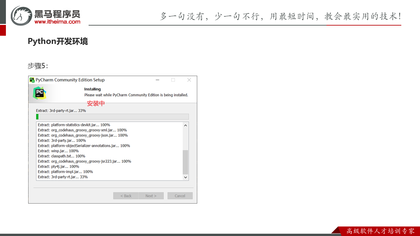
Task: Click the red 安装中 annotation
Action: pyautogui.click(x=96, y=103)
